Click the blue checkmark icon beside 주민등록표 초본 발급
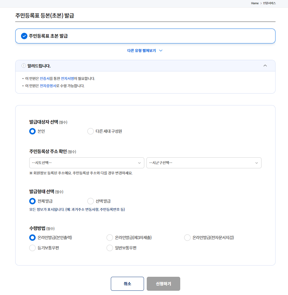This screenshot has width=288, height=295. [24, 36]
